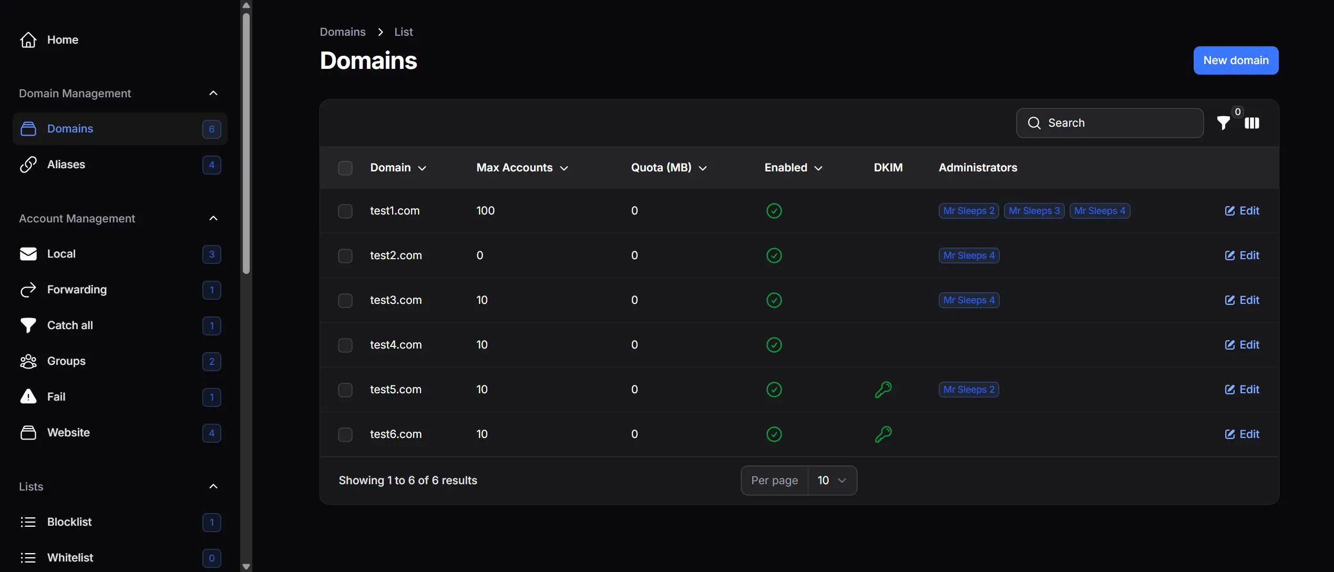Click the DKIM key icon for test6.com
Image resolution: width=1334 pixels, height=572 pixels.
click(883, 434)
